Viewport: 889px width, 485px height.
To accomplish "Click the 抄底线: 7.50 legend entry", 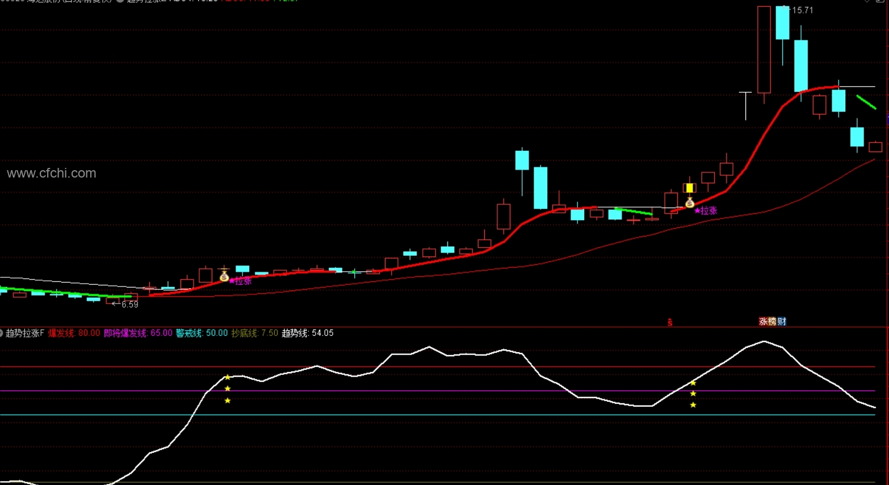I will pos(255,333).
